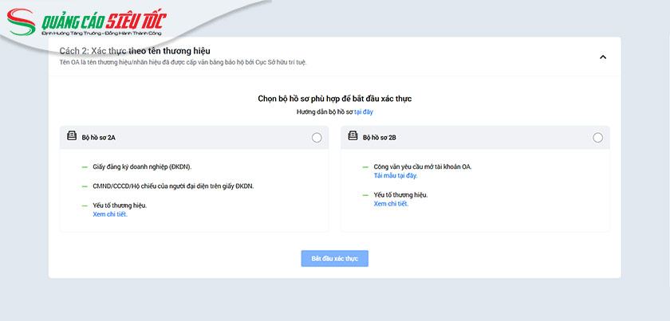The image size is (670, 321).
Task: Select the Bộ hồ sơ 2A radio button
Action: [317, 138]
